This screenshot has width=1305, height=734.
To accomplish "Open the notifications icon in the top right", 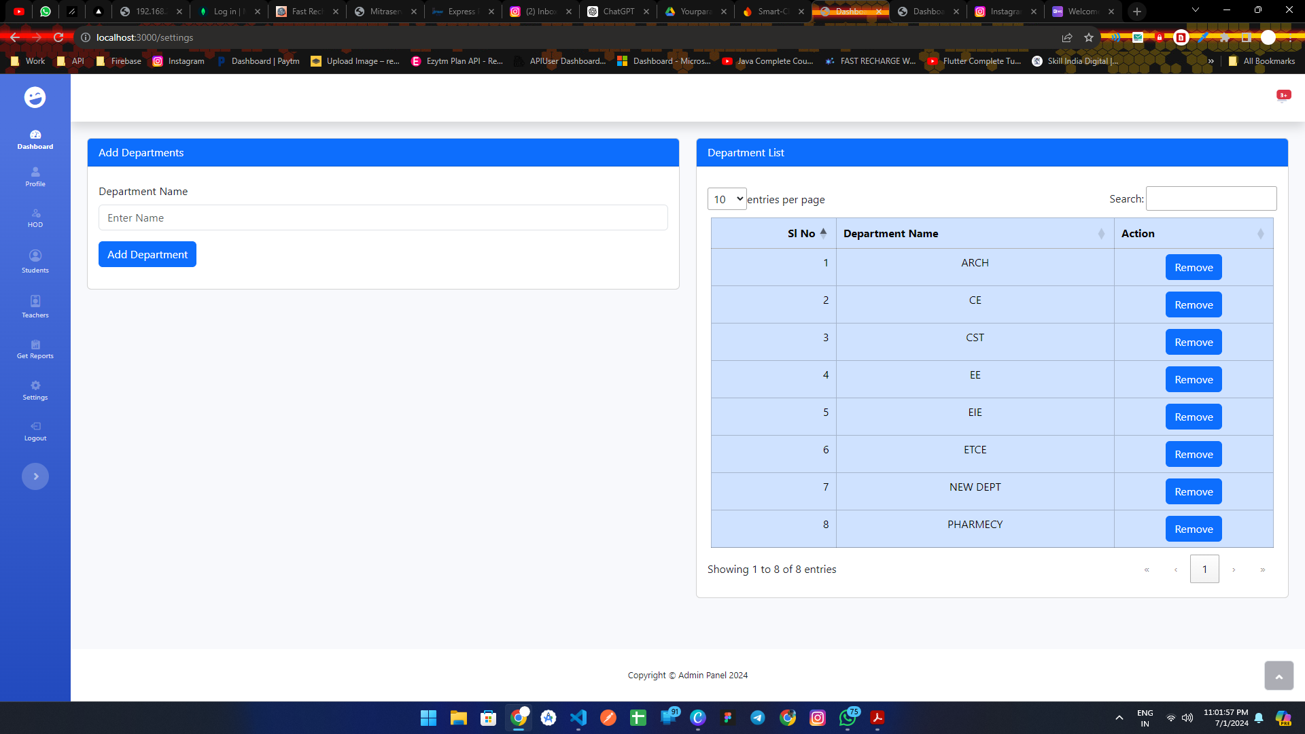I will tap(1283, 96).
